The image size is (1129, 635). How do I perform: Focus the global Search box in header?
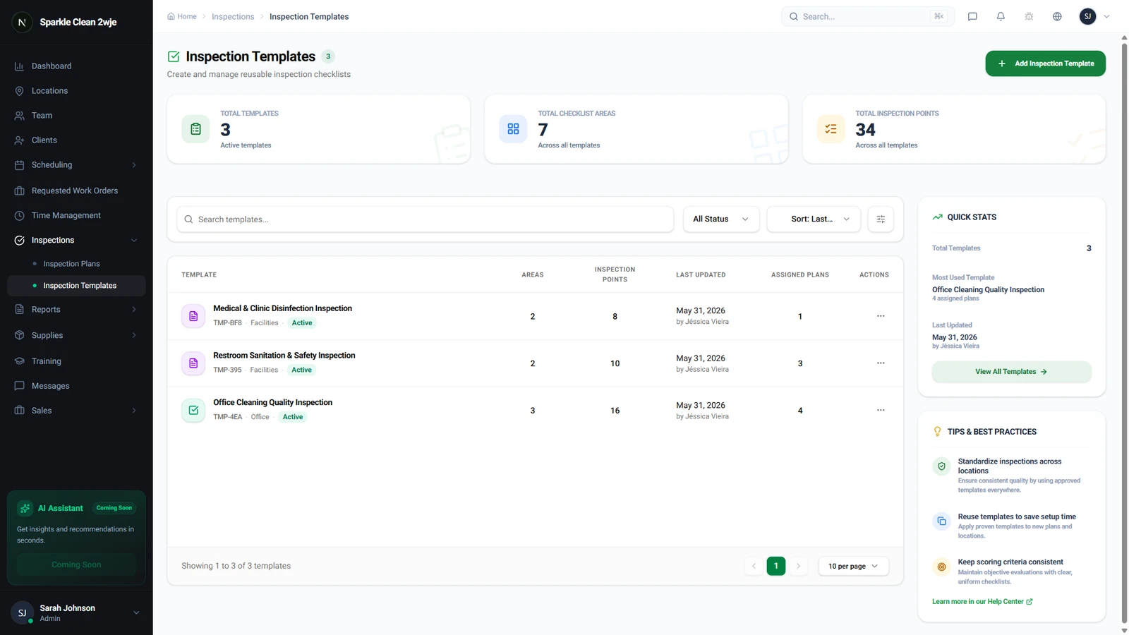[x=868, y=16]
